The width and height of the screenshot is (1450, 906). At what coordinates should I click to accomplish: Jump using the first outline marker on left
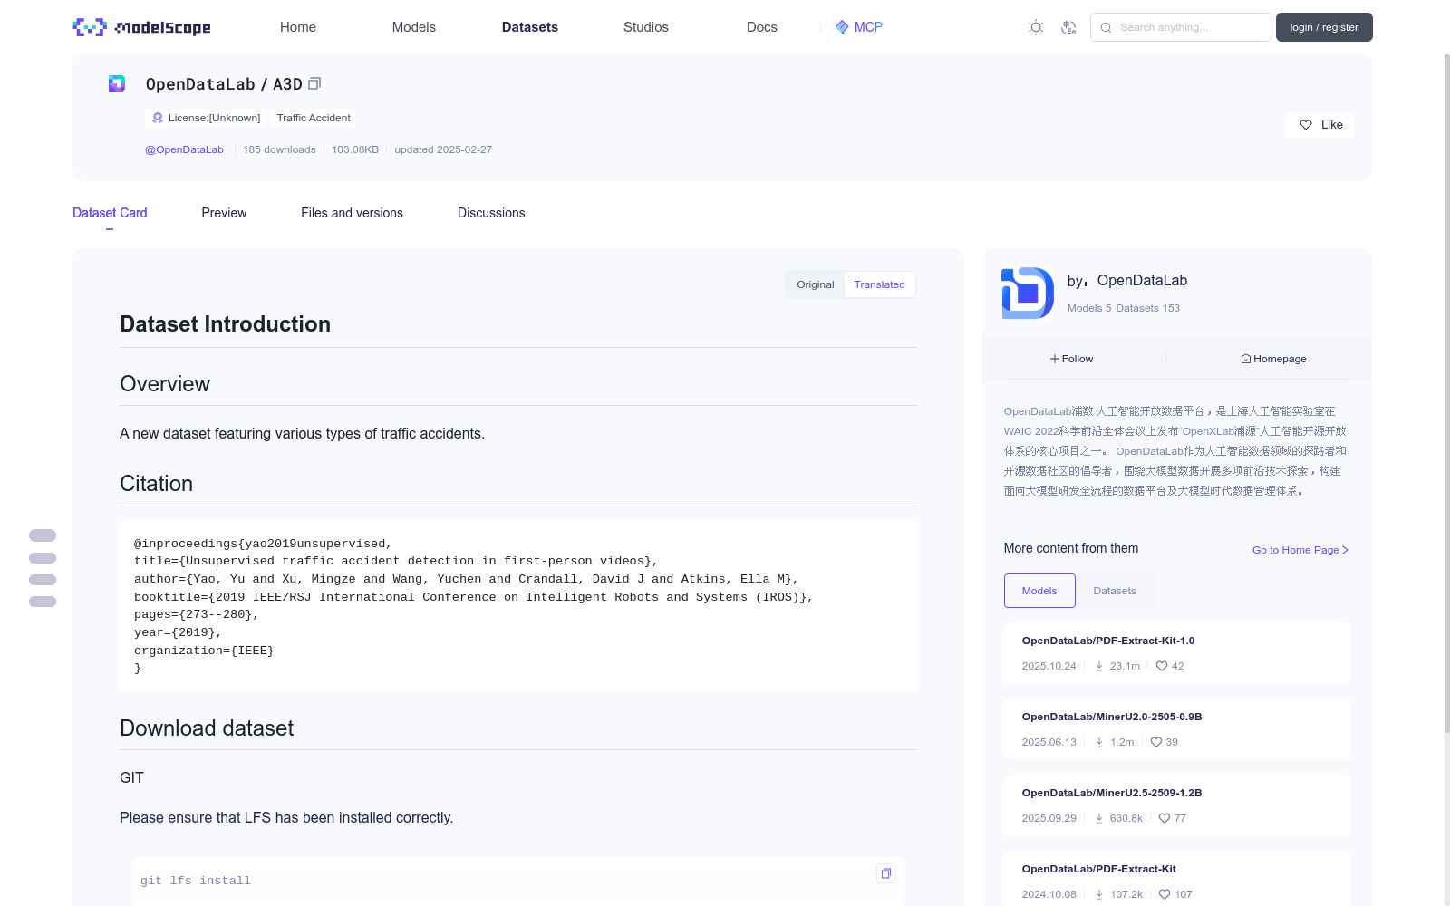coord(43,535)
